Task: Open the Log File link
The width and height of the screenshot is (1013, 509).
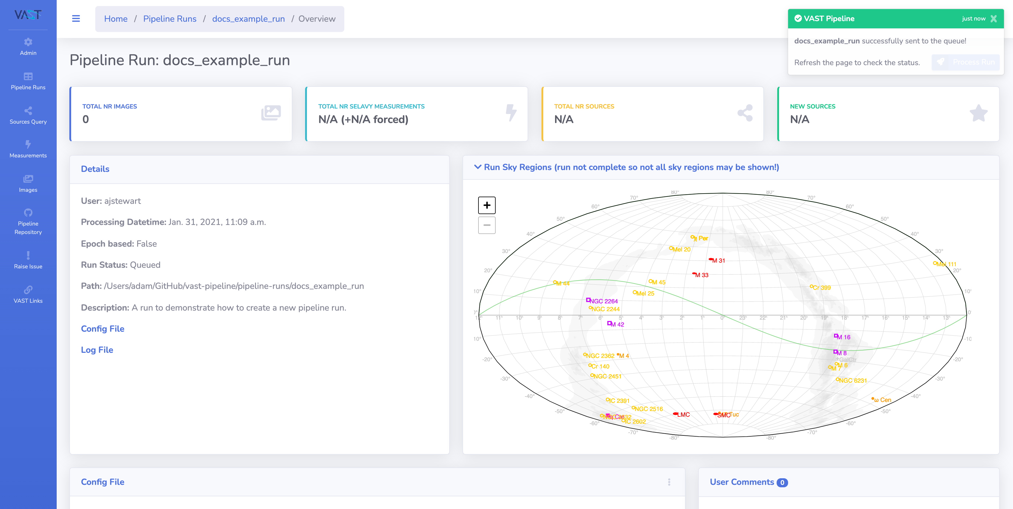Action: (97, 350)
